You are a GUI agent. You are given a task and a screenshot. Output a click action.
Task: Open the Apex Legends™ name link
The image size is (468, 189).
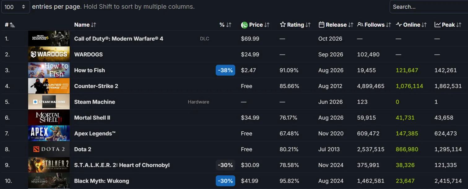(95, 133)
